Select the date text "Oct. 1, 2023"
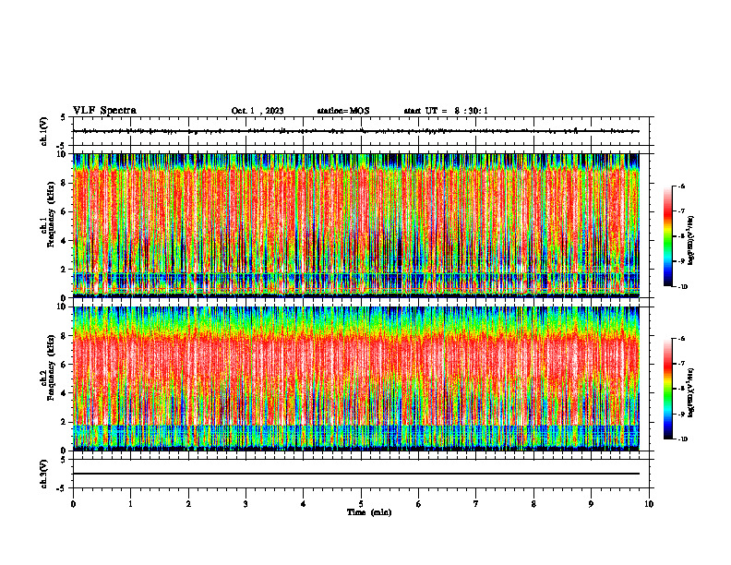The height and width of the screenshot is (565, 731). pyautogui.click(x=258, y=111)
